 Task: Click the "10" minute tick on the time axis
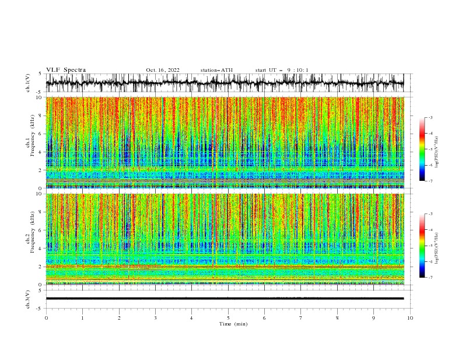410,318
